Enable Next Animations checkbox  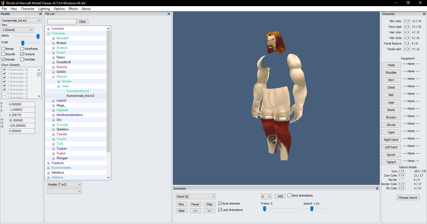[x=290, y=195]
